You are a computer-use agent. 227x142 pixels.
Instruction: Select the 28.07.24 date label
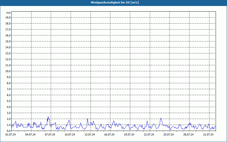(188, 135)
